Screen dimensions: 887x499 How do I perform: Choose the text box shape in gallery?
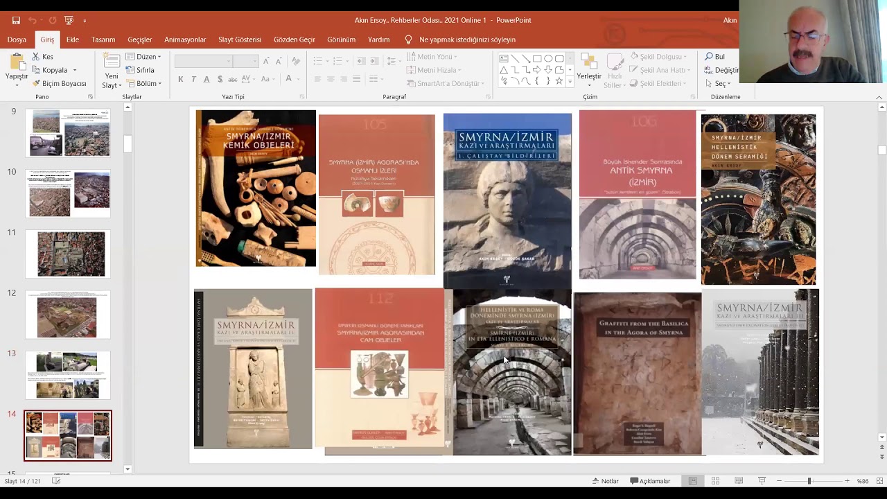click(x=504, y=58)
